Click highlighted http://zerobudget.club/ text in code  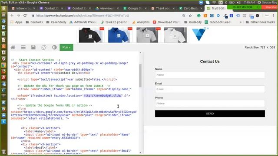click(103, 95)
